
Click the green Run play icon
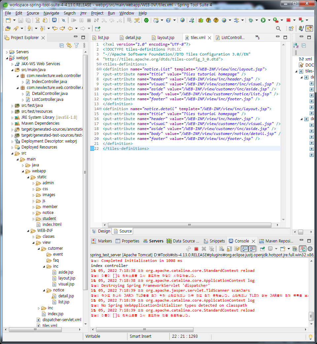(x=263, y=21)
